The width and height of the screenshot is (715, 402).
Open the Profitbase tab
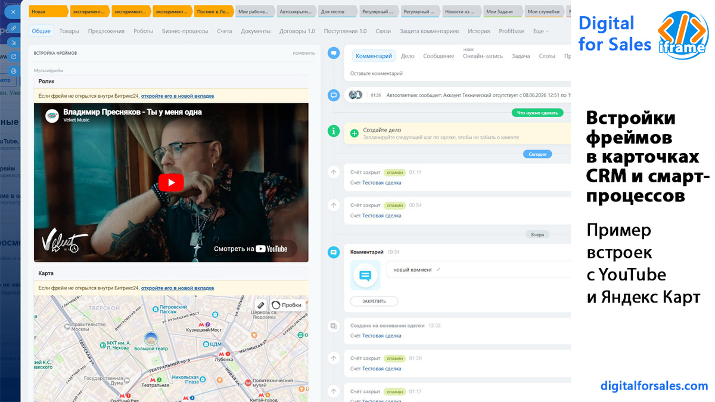point(511,31)
